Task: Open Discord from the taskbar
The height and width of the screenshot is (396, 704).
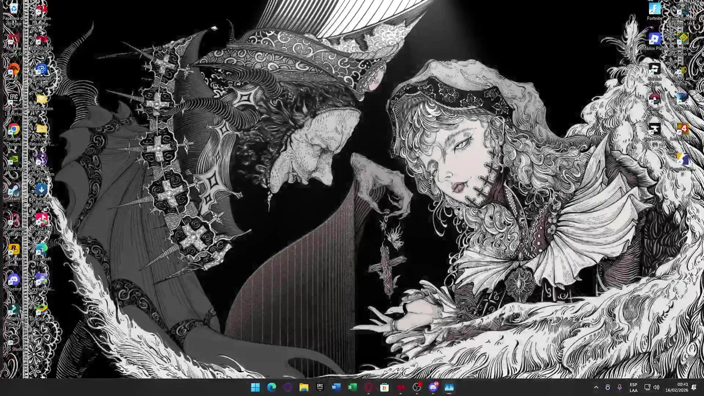Action: 433,388
